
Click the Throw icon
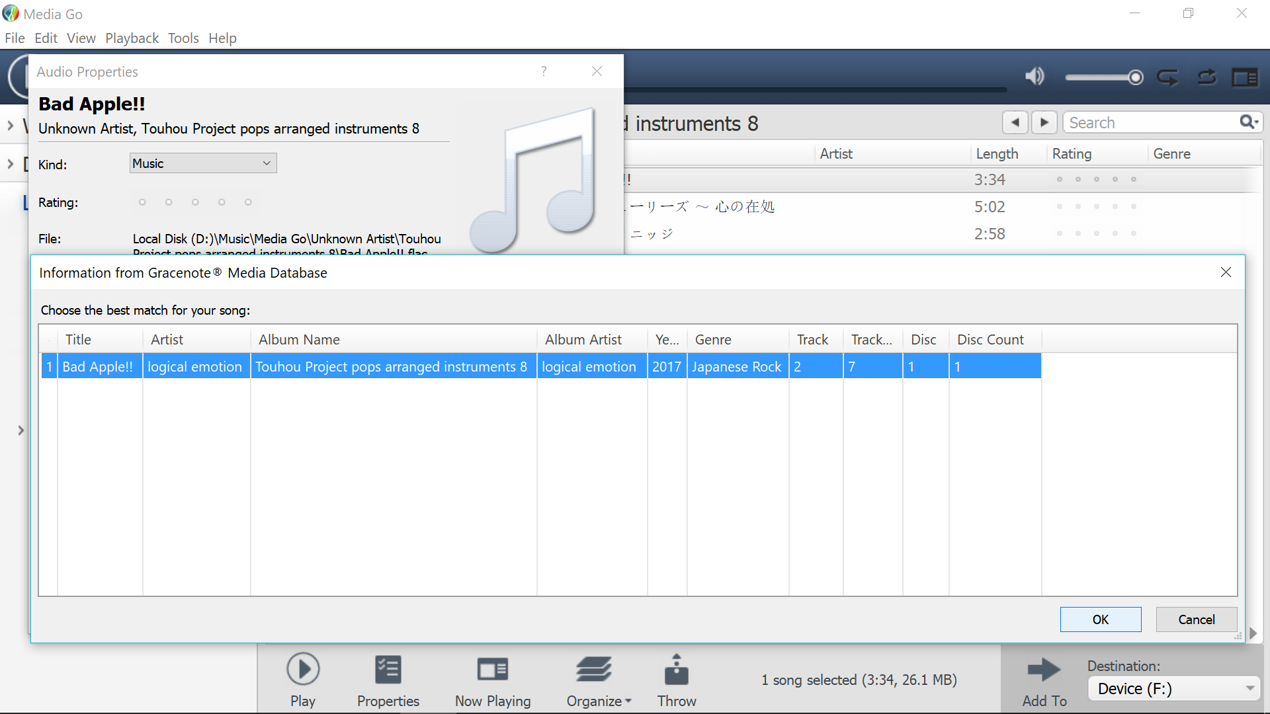[x=676, y=670]
